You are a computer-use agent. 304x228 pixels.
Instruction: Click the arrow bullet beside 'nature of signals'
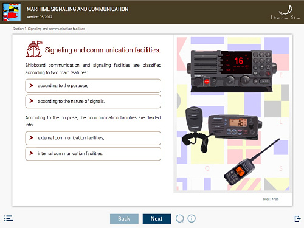[x=32, y=101]
